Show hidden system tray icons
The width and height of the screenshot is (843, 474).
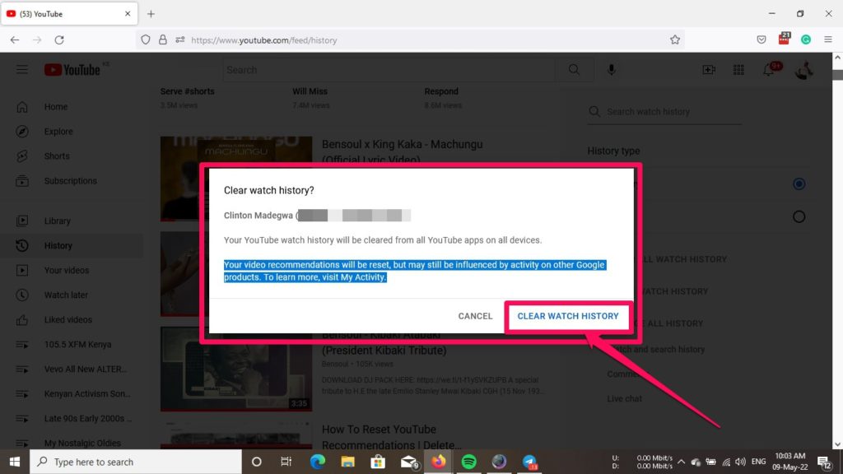pyautogui.click(x=681, y=462)
